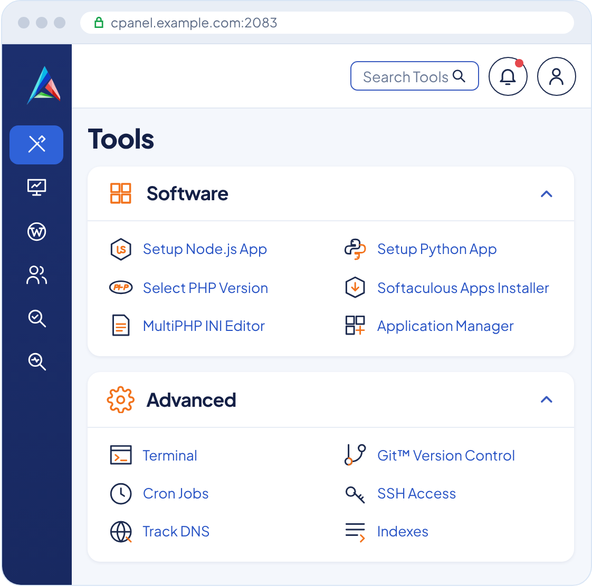Click the Python logo icon
Image resolution: width=592 pixels, height=587 pixels.
pyautogui.click(x=355, y=249)
